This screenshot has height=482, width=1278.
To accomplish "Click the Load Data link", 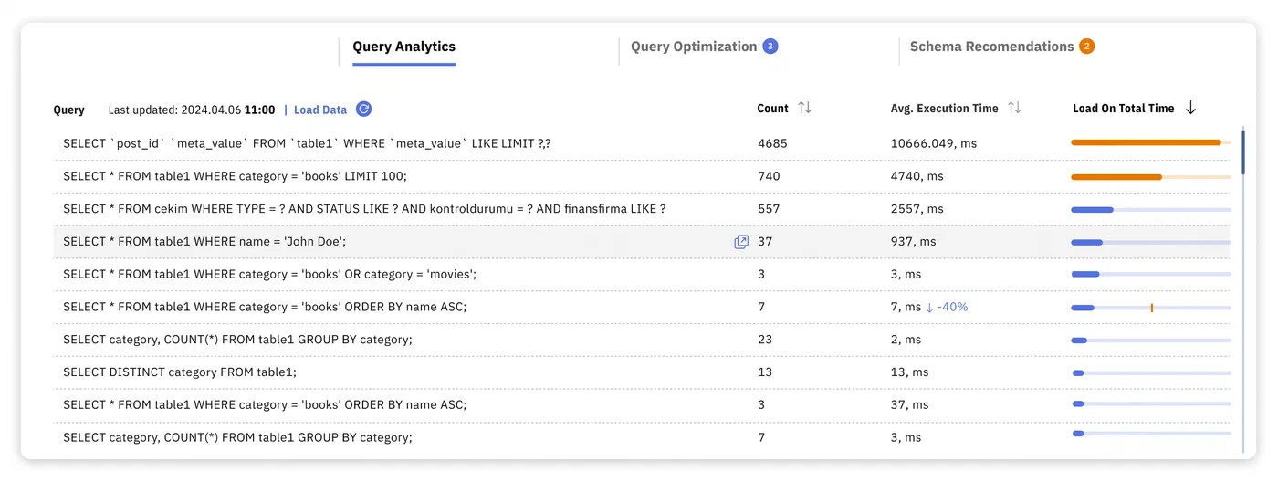I will click(320, 110).
